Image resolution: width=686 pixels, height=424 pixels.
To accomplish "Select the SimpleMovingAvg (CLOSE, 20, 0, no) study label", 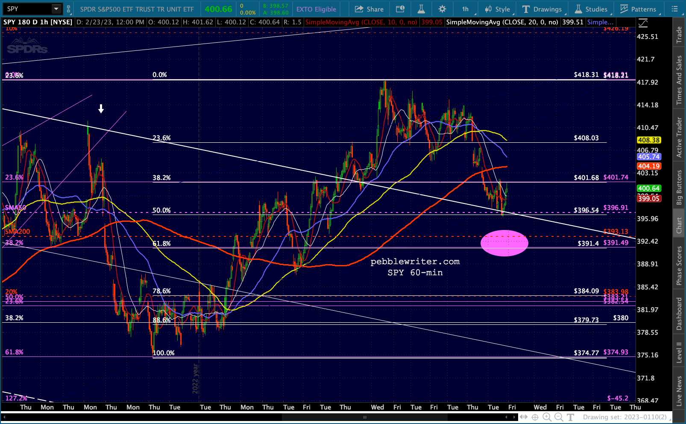I will 502,22.
